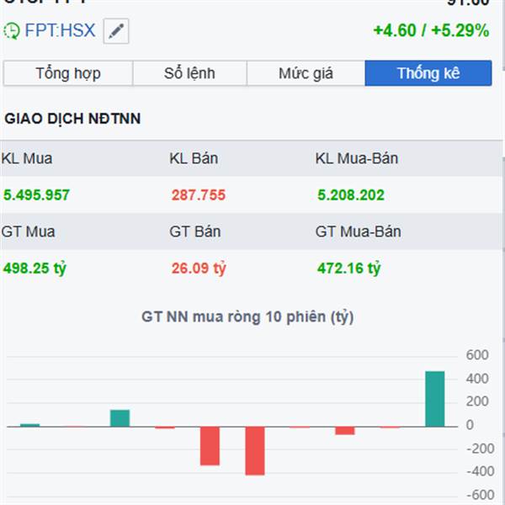Screen dimensions: 505x505
Task: Click the medium green bar near 140
Action: 120,418
